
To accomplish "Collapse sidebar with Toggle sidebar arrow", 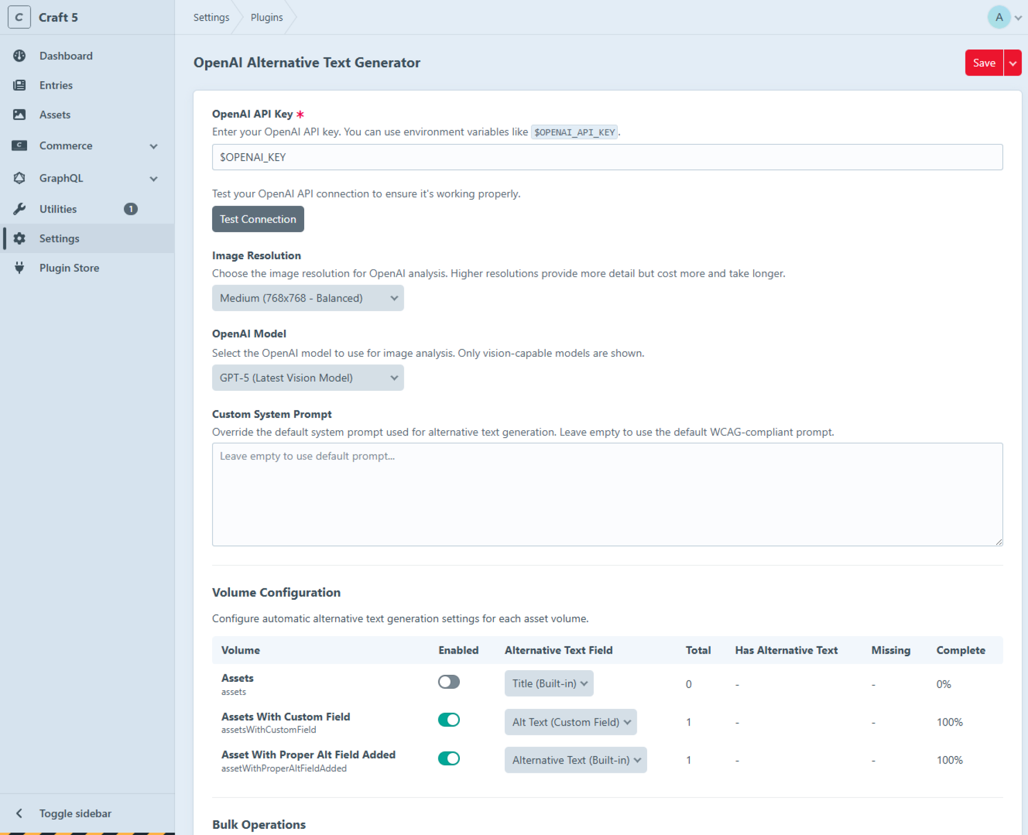I will (x=19, y=814).
